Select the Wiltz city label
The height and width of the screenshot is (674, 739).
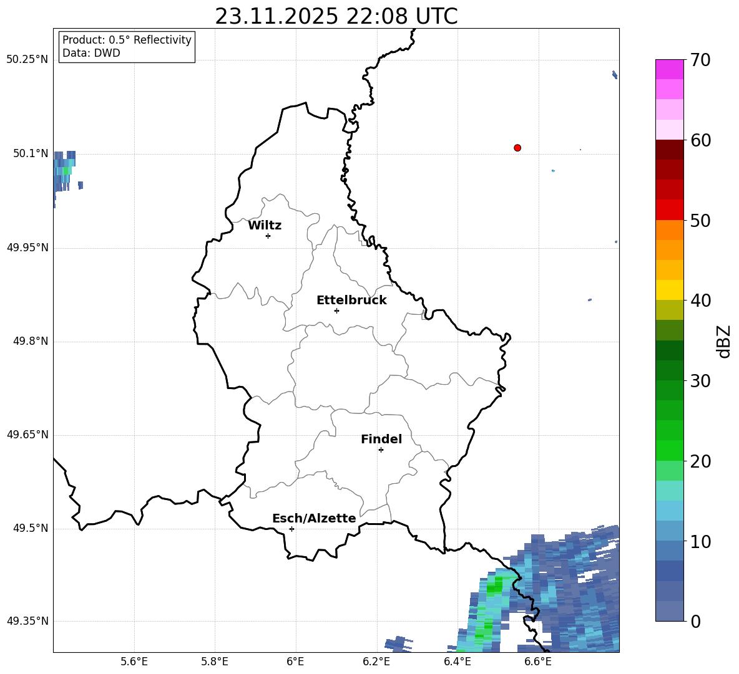pyautogui.click(x=265, y=226)
